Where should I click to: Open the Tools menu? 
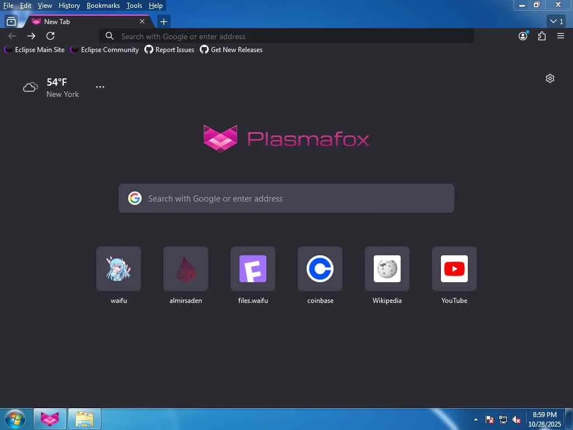click(x=134, y=6)
